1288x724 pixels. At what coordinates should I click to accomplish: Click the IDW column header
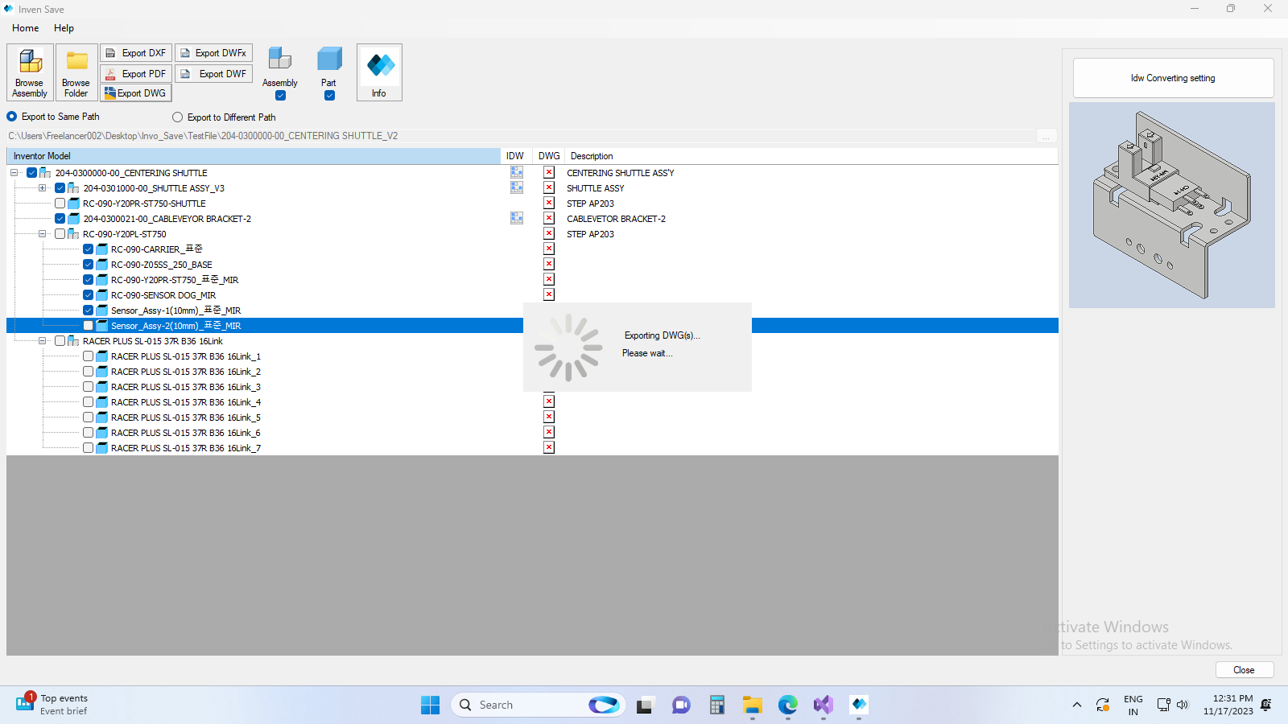[x=515, y=156]
